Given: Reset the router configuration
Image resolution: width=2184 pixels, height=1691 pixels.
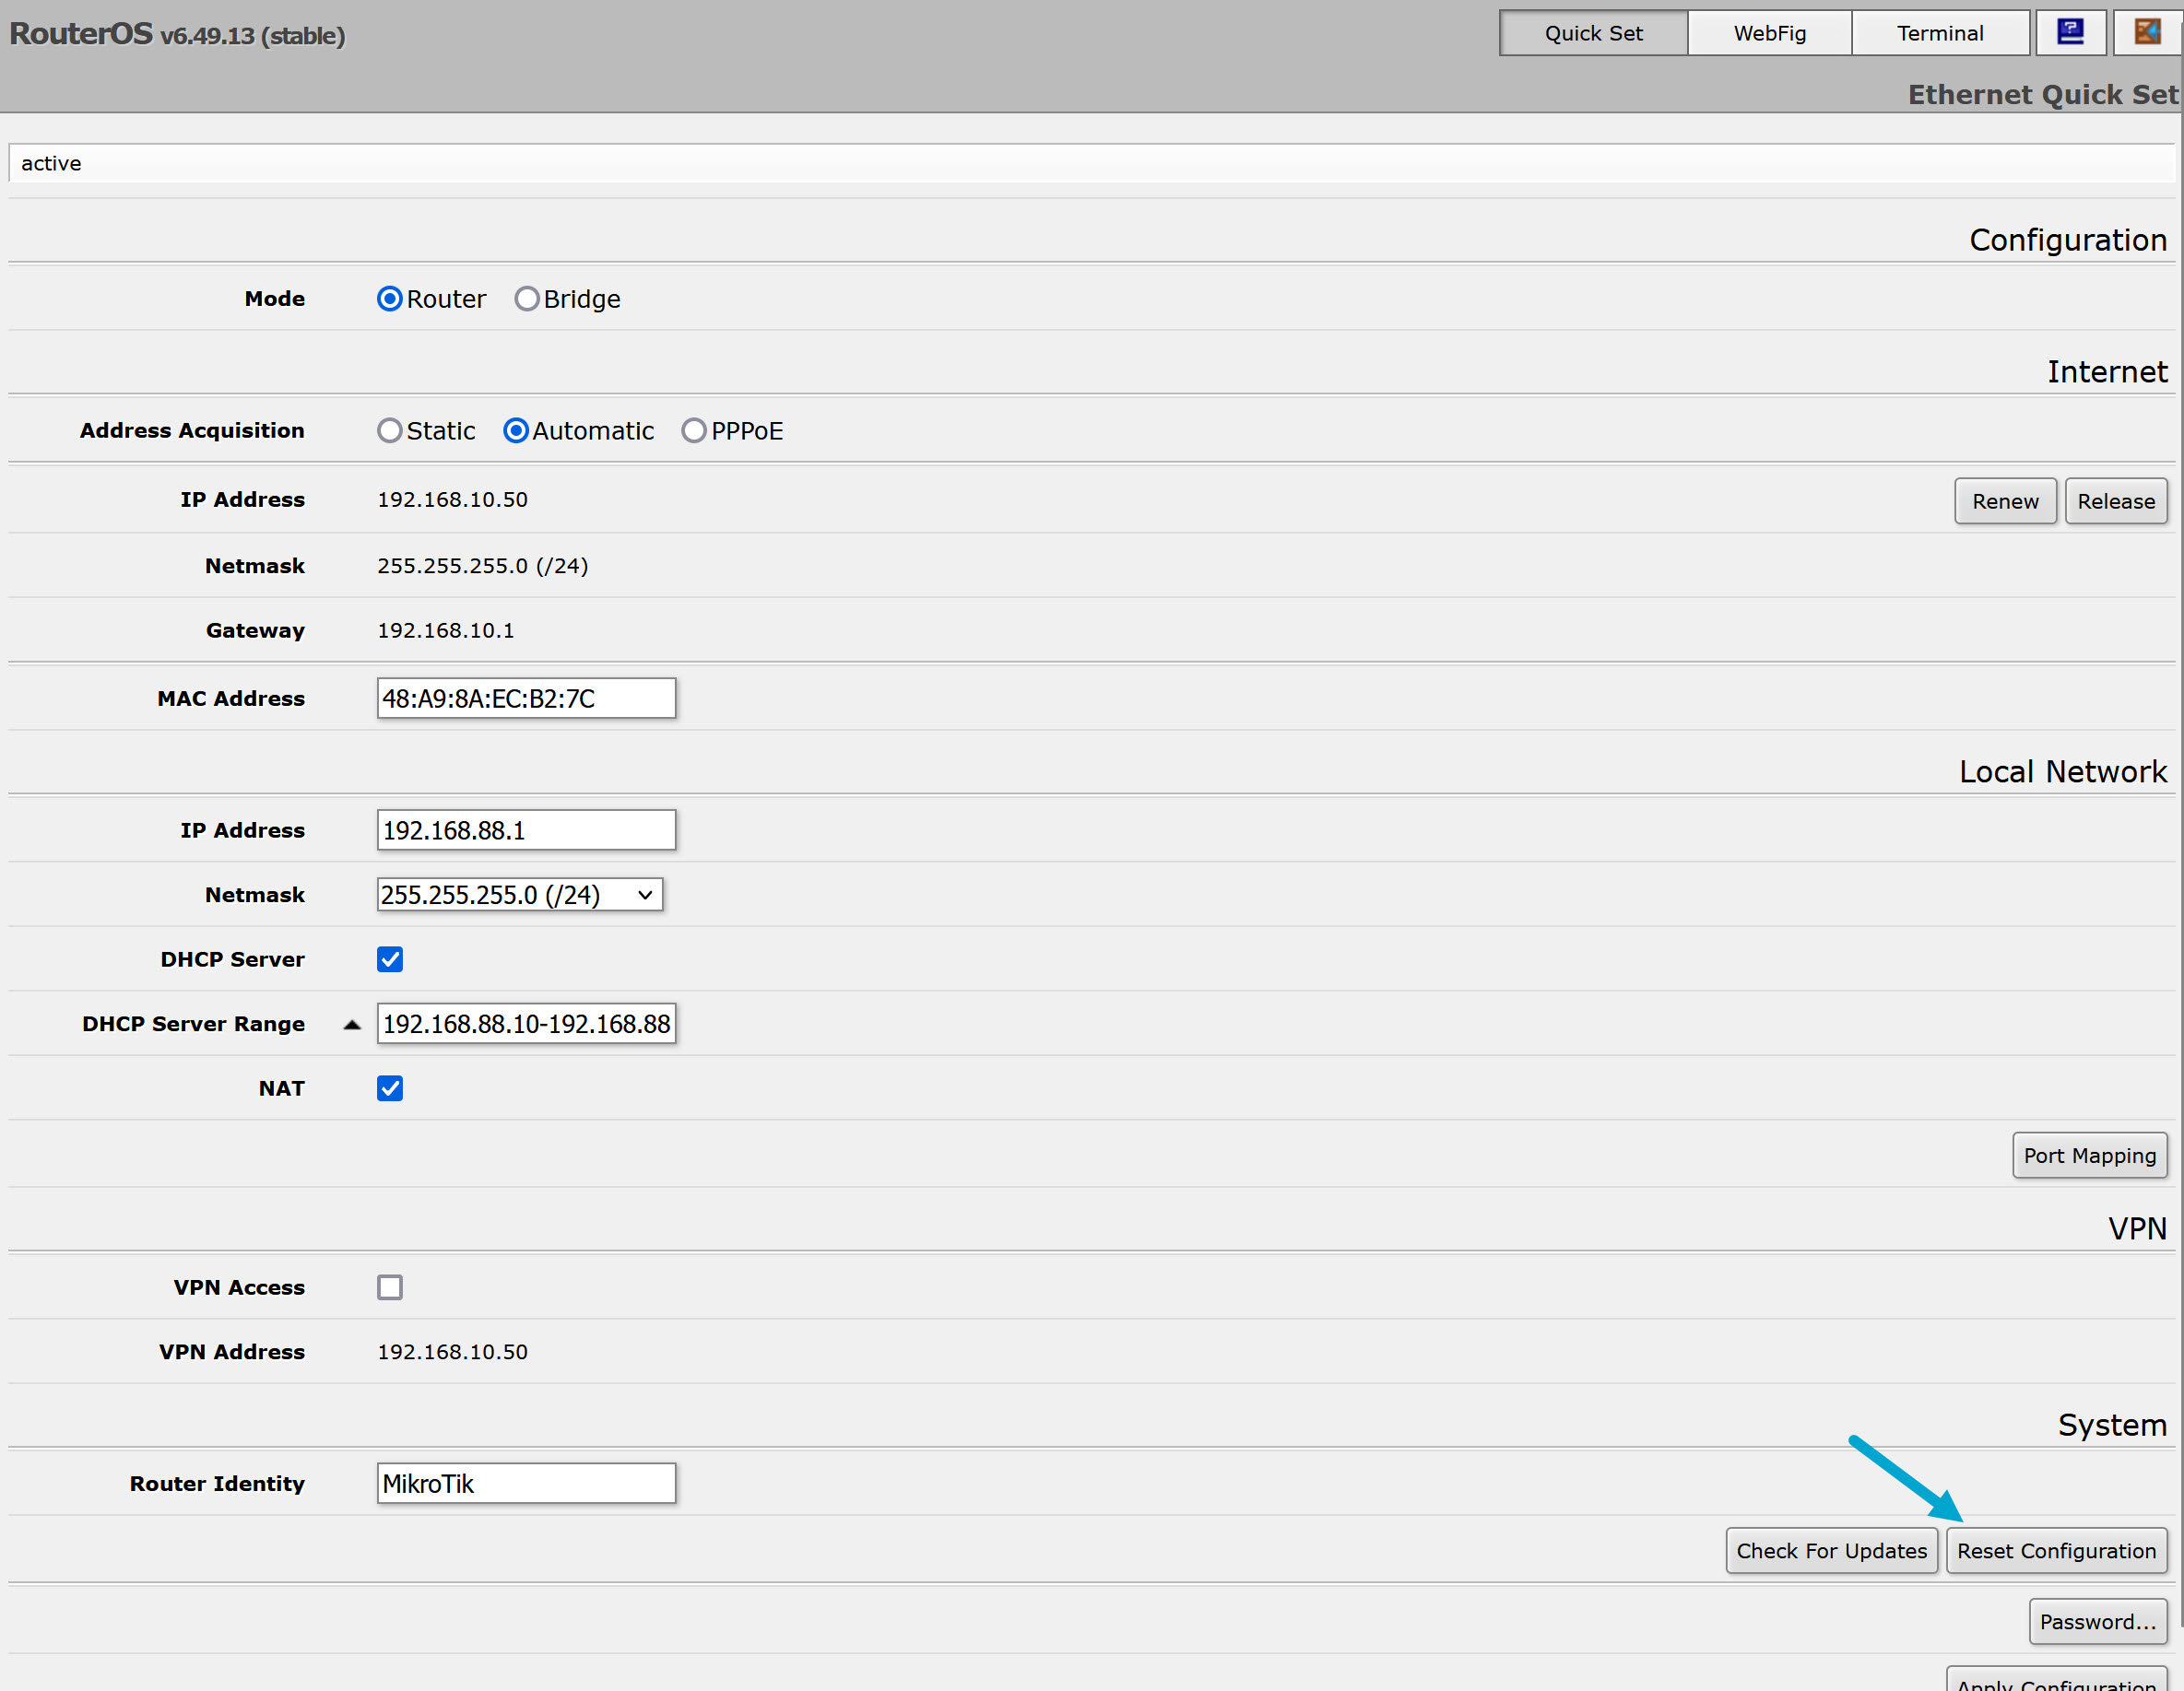Looking at the screenshot, I should pyautogui.click(x=2057, y=1550).
